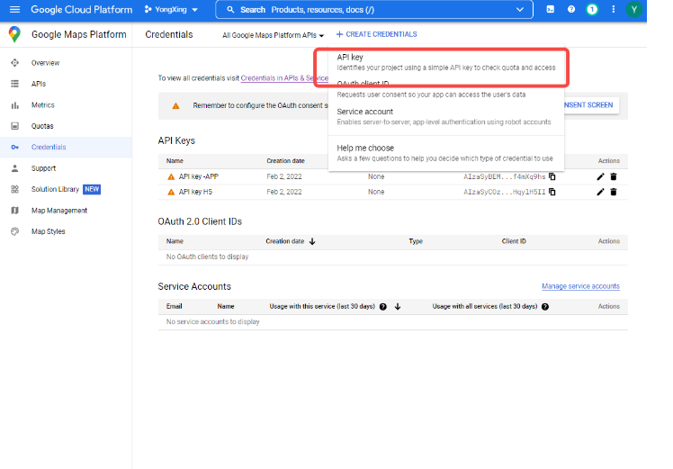
Task: Click warning icon beside API key -APP
Action: [x=171, y=177]
